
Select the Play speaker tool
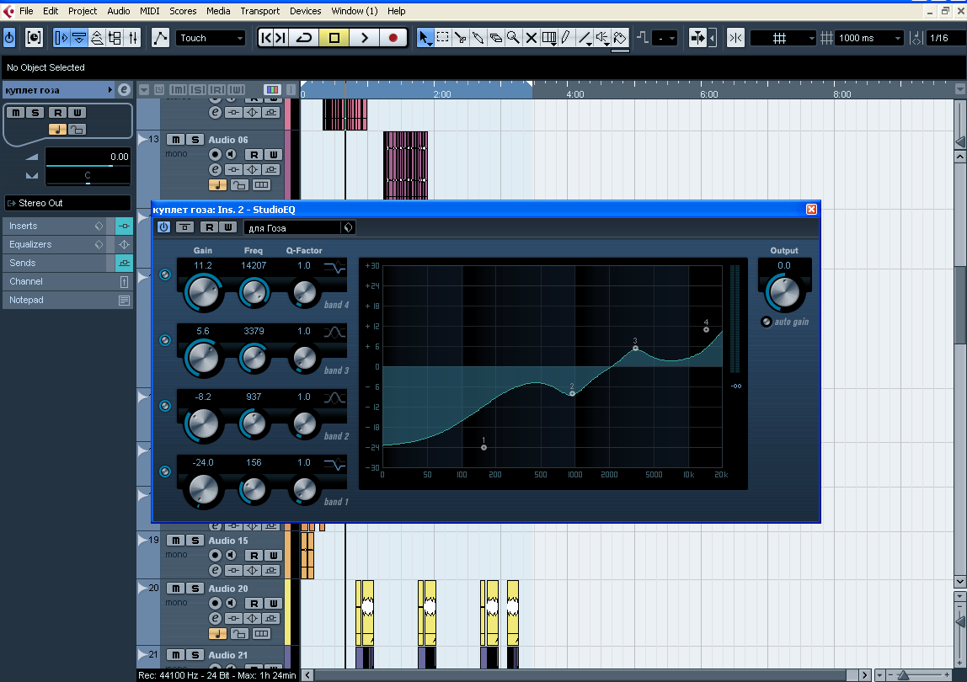pyautogui.click(x=602, y=38)
